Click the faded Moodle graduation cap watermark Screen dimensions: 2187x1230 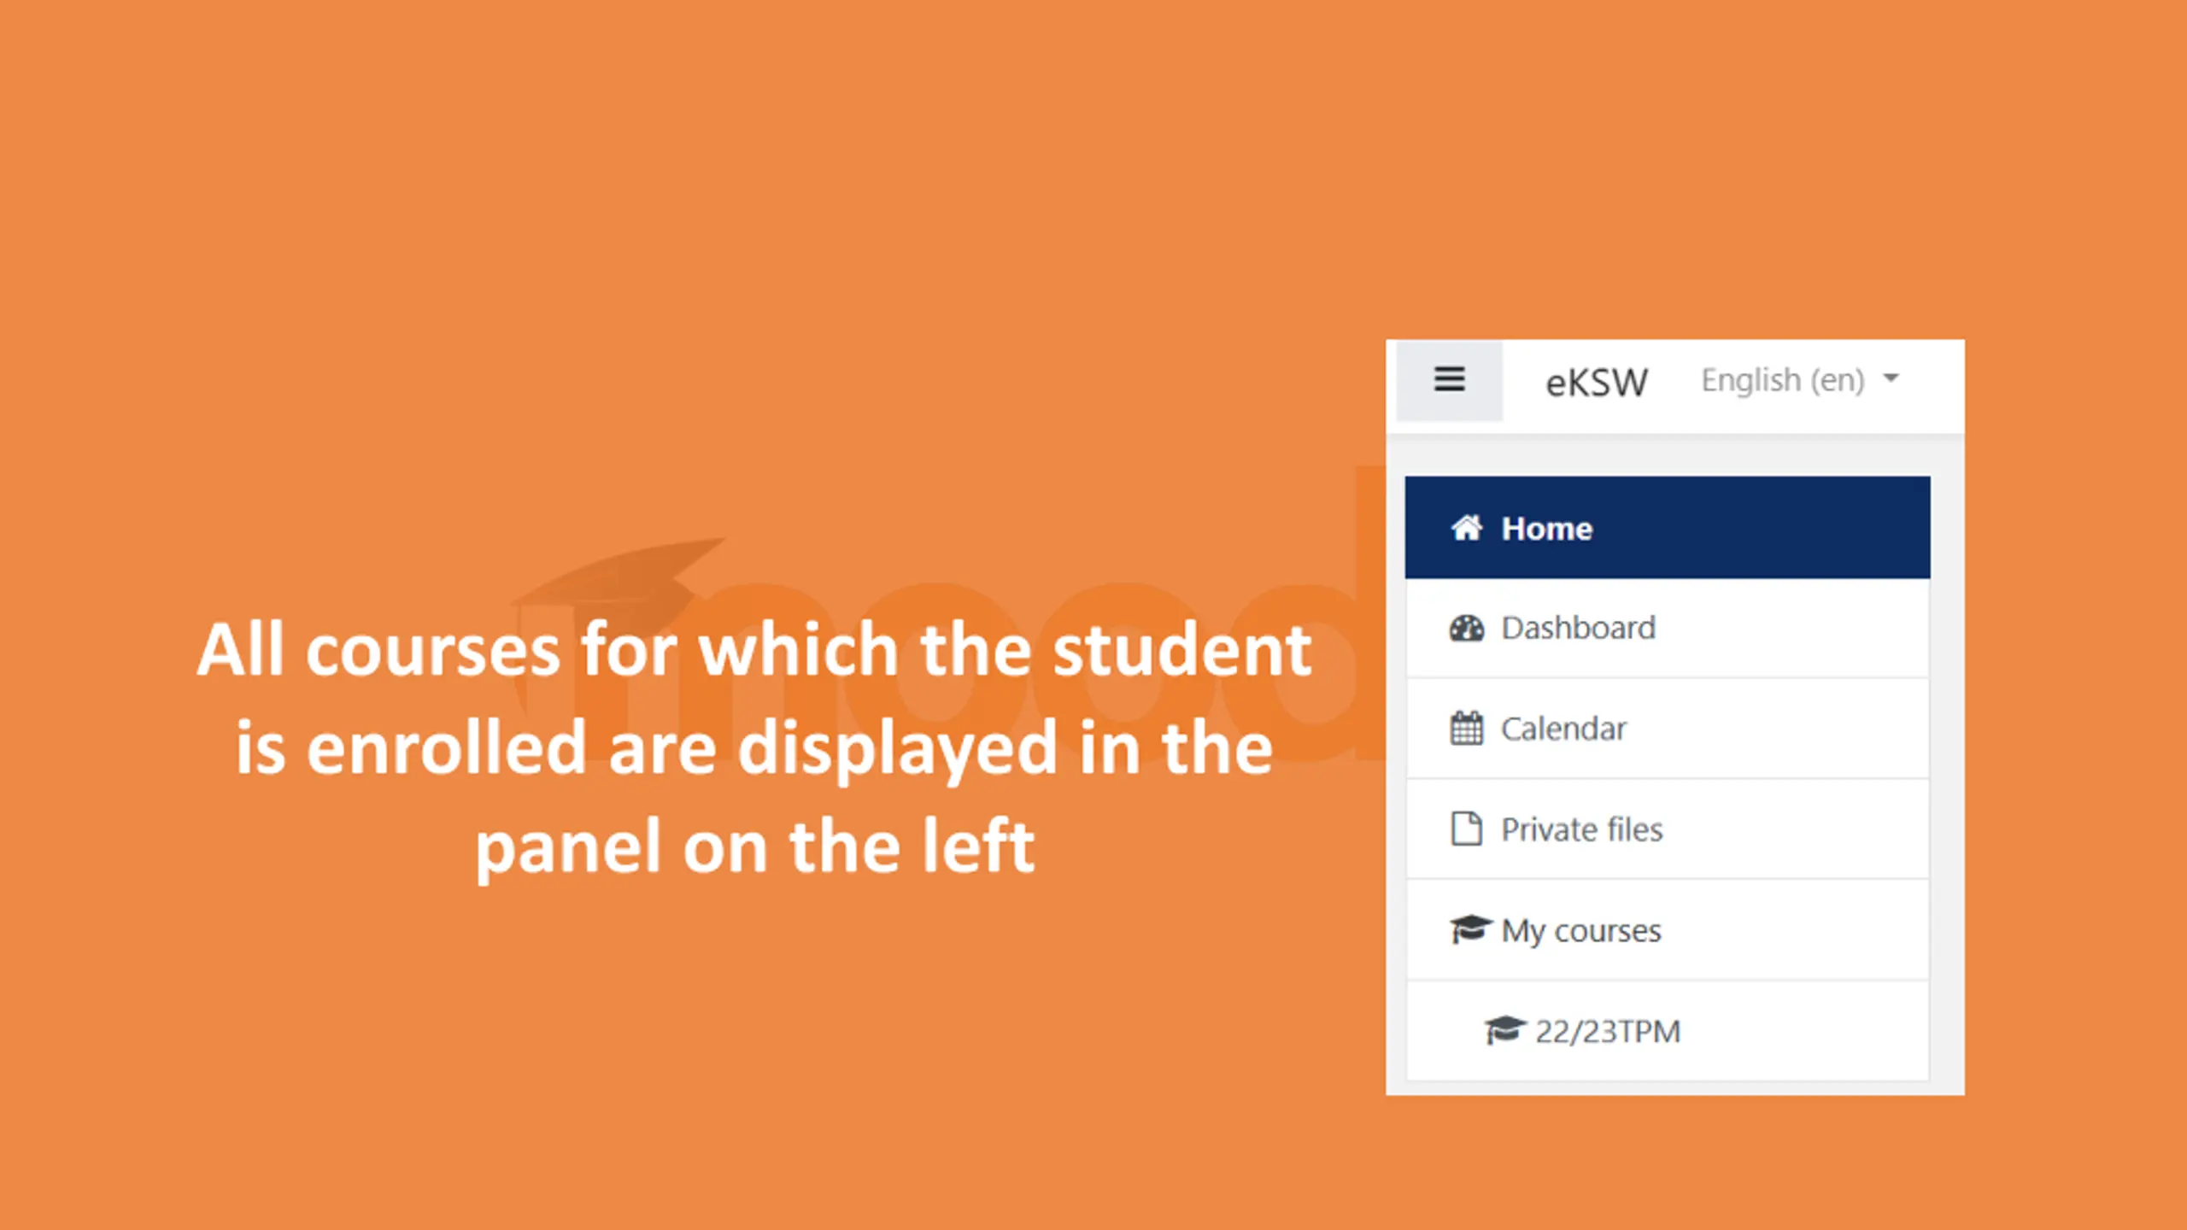click(624, 572)
